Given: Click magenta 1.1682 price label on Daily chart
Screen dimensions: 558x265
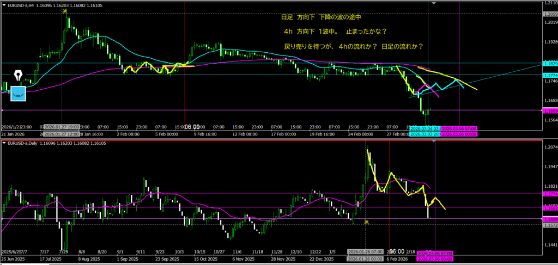Looking at the screenshot, I should [x=549, y=207].
